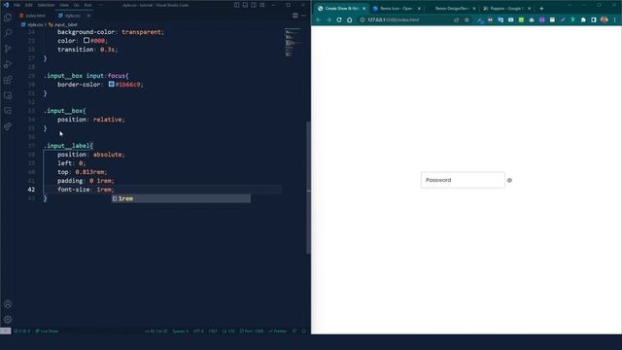The width and height of the screenshot is (622, 350).
Task: Open the Run menu in VS Code
Action: [x=87, y=5]
